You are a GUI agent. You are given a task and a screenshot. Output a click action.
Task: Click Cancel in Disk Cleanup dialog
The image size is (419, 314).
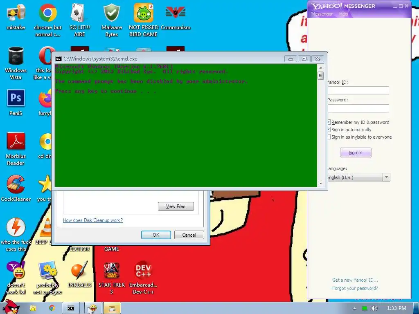[189, 235]
